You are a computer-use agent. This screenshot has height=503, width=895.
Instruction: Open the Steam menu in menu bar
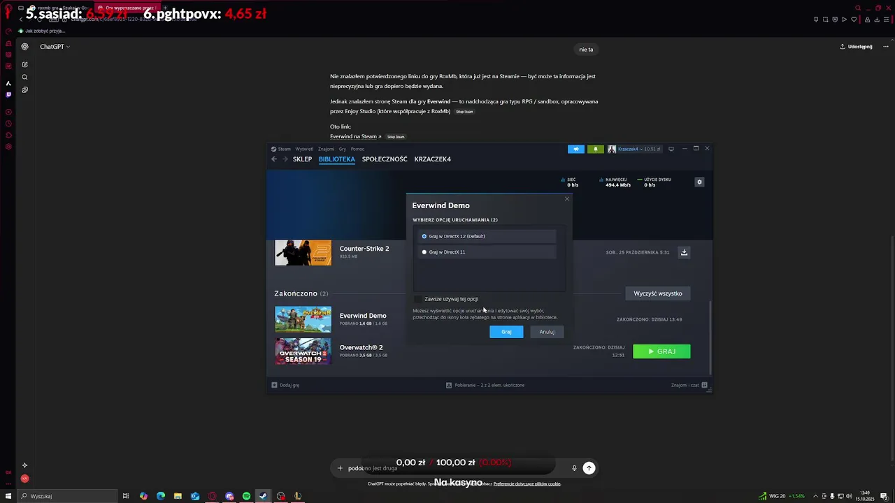[281, 149]
